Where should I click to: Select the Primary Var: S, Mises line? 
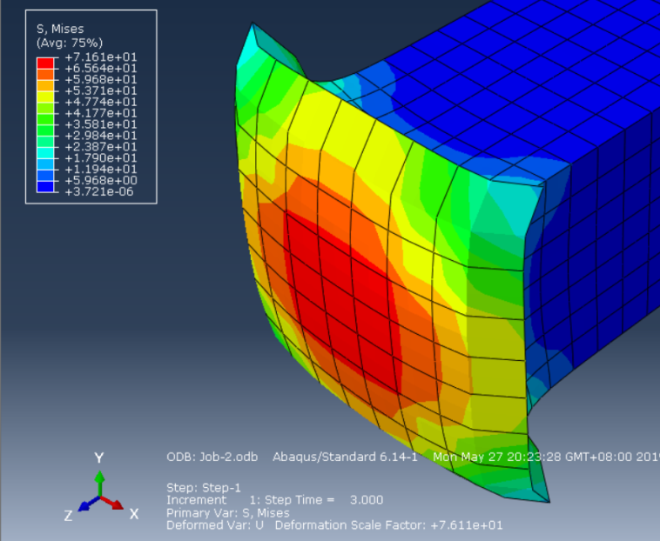(228, 513)
